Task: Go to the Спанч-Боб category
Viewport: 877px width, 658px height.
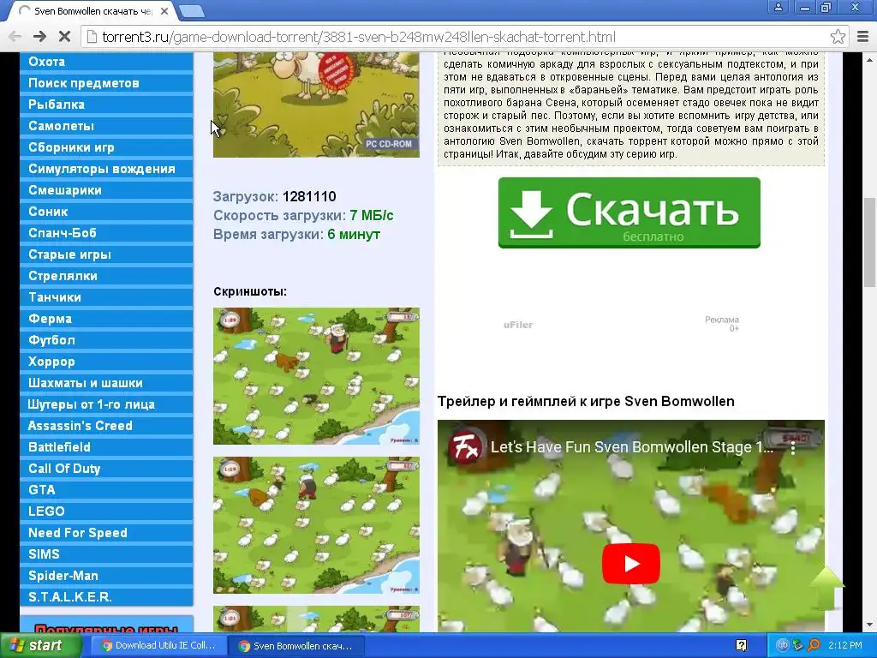Action: click(106, 233)
